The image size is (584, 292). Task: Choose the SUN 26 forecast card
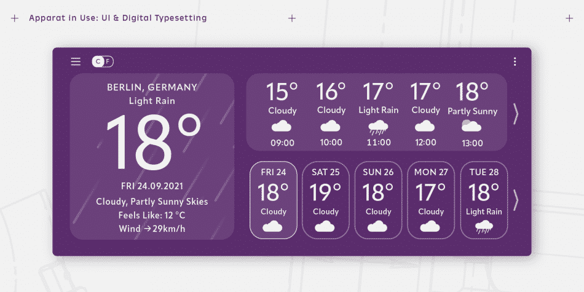coord(378,200)
